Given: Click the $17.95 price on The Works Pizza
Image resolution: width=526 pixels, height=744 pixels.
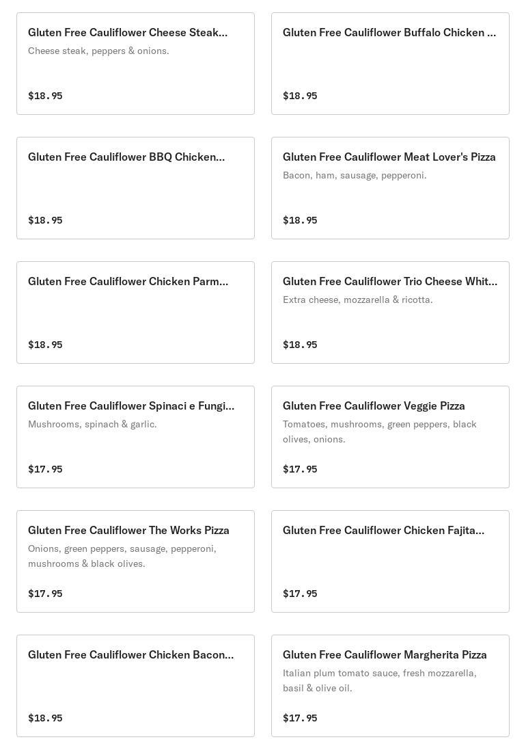Looking at the screenshot, I should 45,594.
